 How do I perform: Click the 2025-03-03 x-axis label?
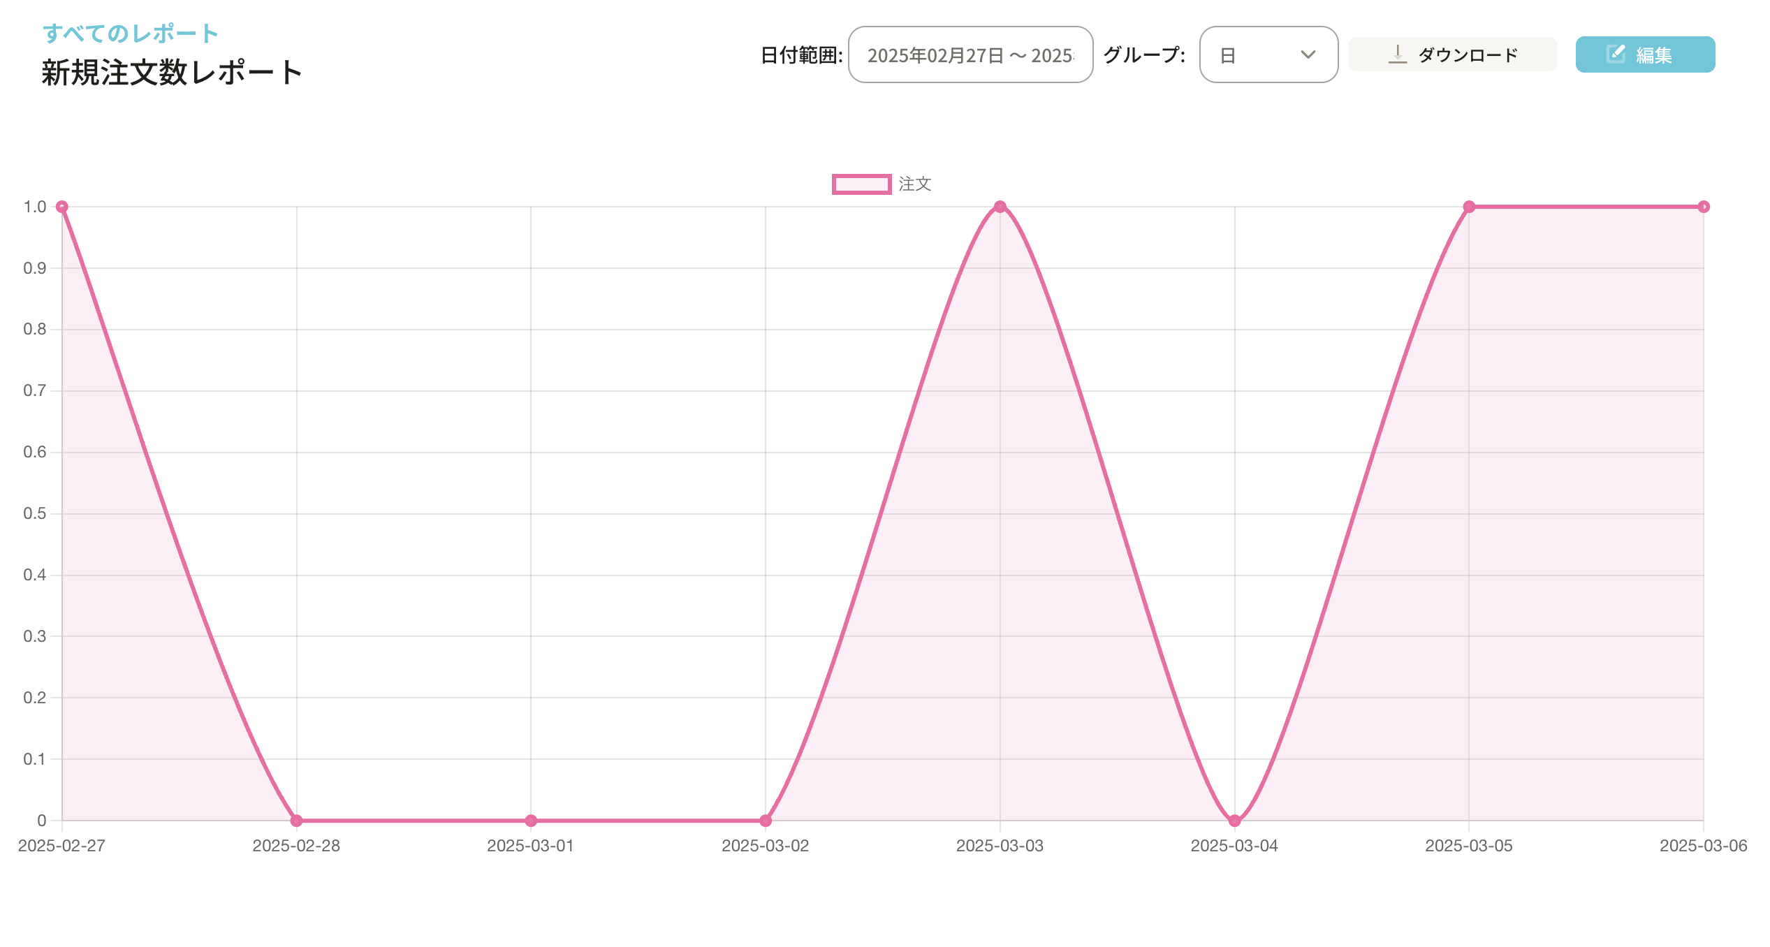coord(1000,846)
